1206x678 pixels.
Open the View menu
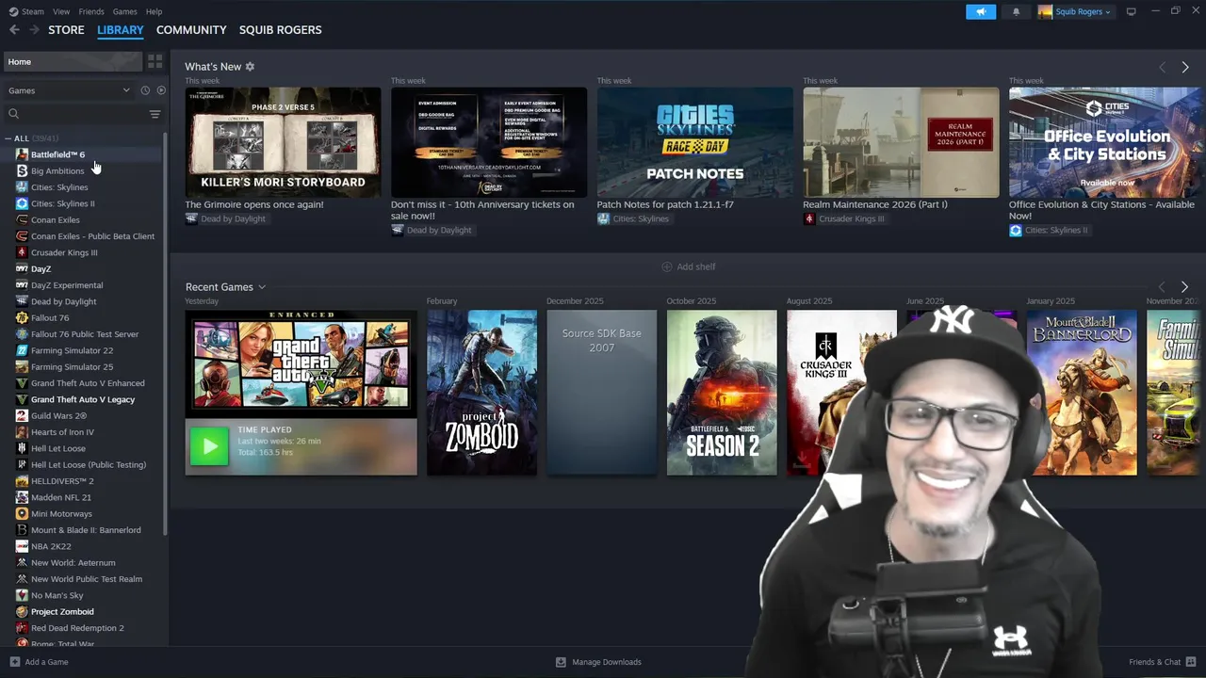point(61,11)
